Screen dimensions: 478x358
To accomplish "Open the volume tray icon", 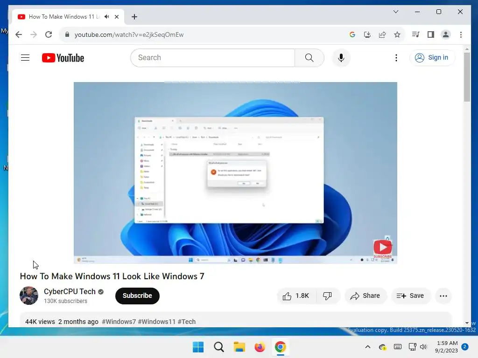I will 423,347.
